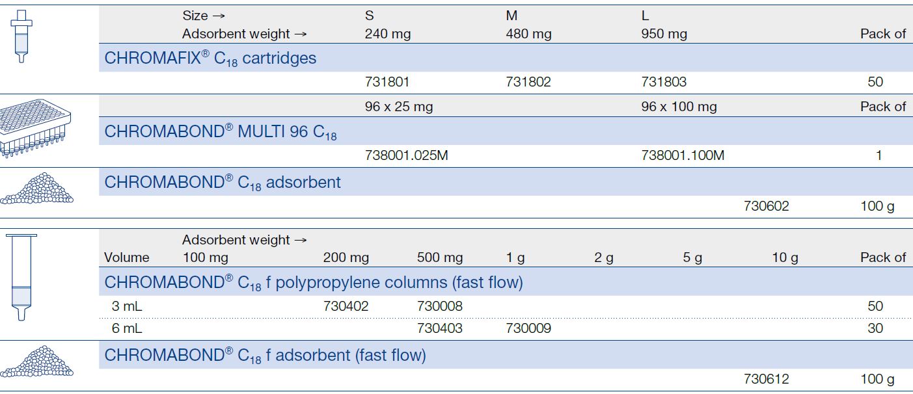This screenshot has height=394, width=913.
Task: Click the polypropylene column syringe icon
Action: (x=21, y=278)
